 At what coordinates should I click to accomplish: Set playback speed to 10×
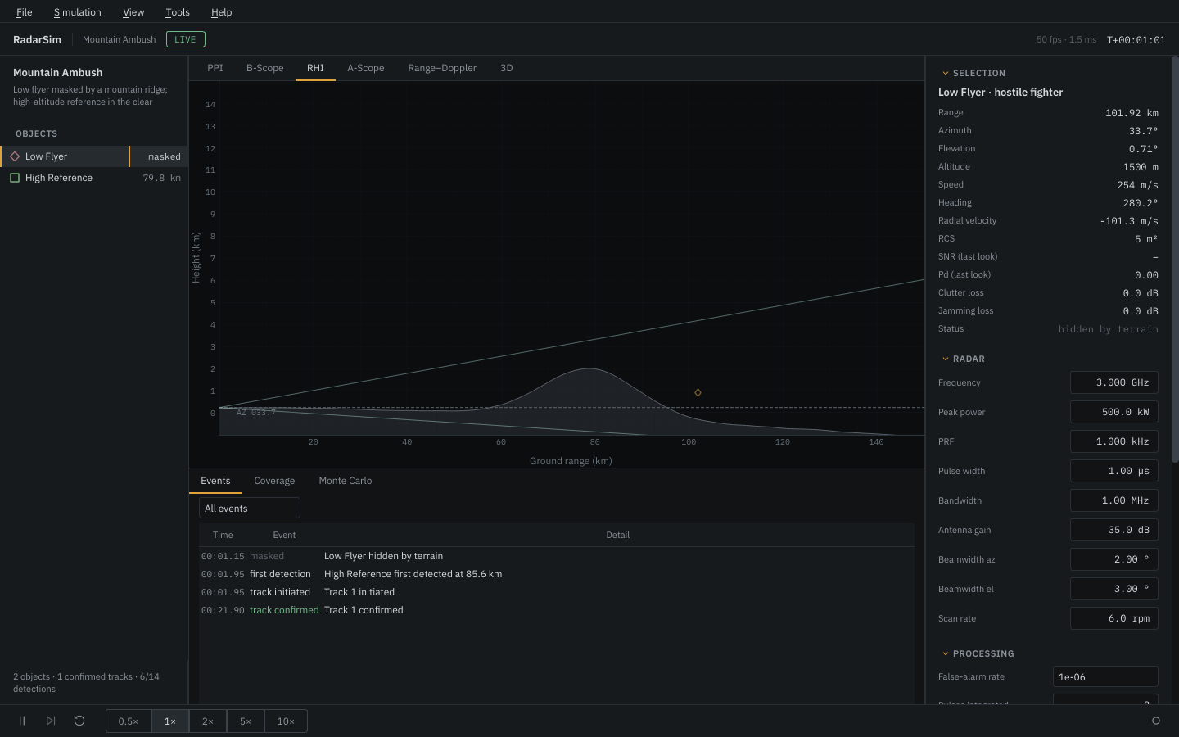pos(286,721)
